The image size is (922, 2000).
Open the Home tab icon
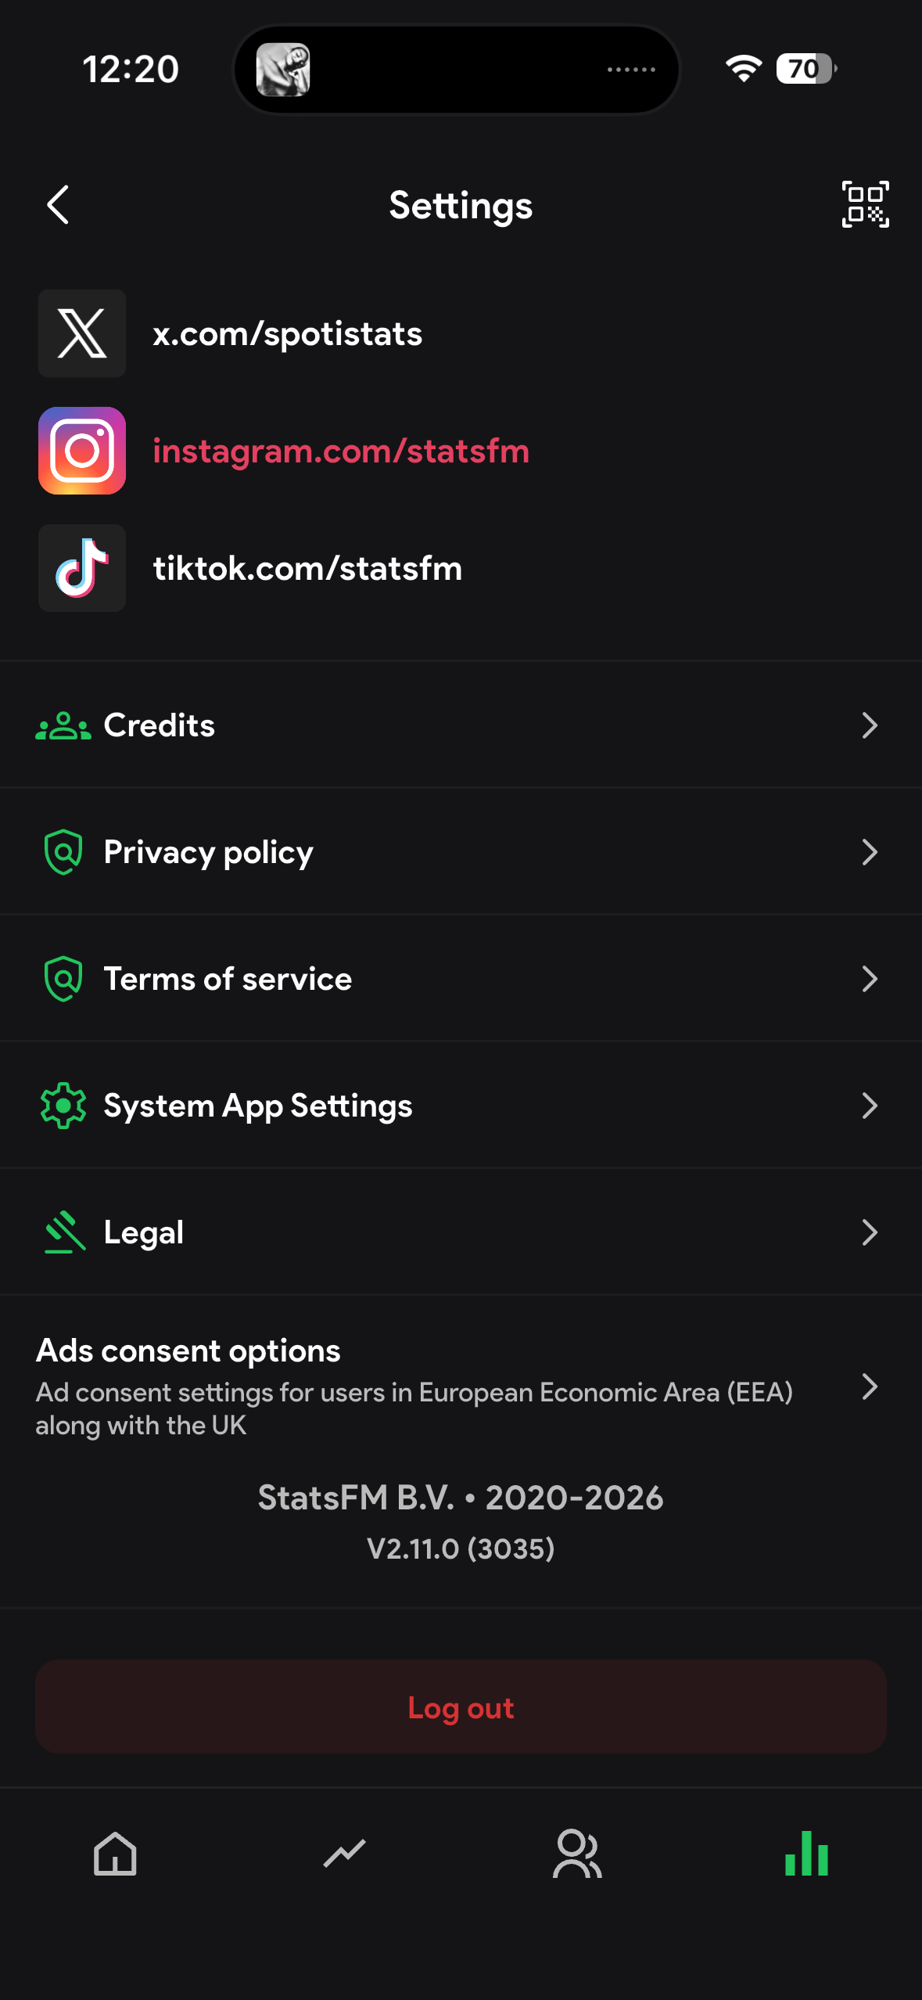[x=115, y=1854]
